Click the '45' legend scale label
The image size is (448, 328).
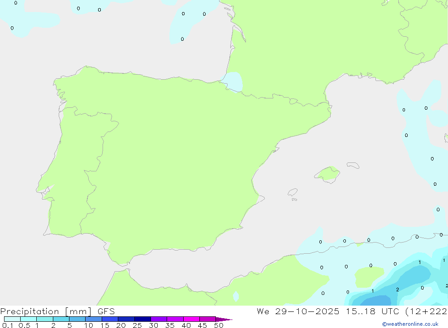pos(202,325)
